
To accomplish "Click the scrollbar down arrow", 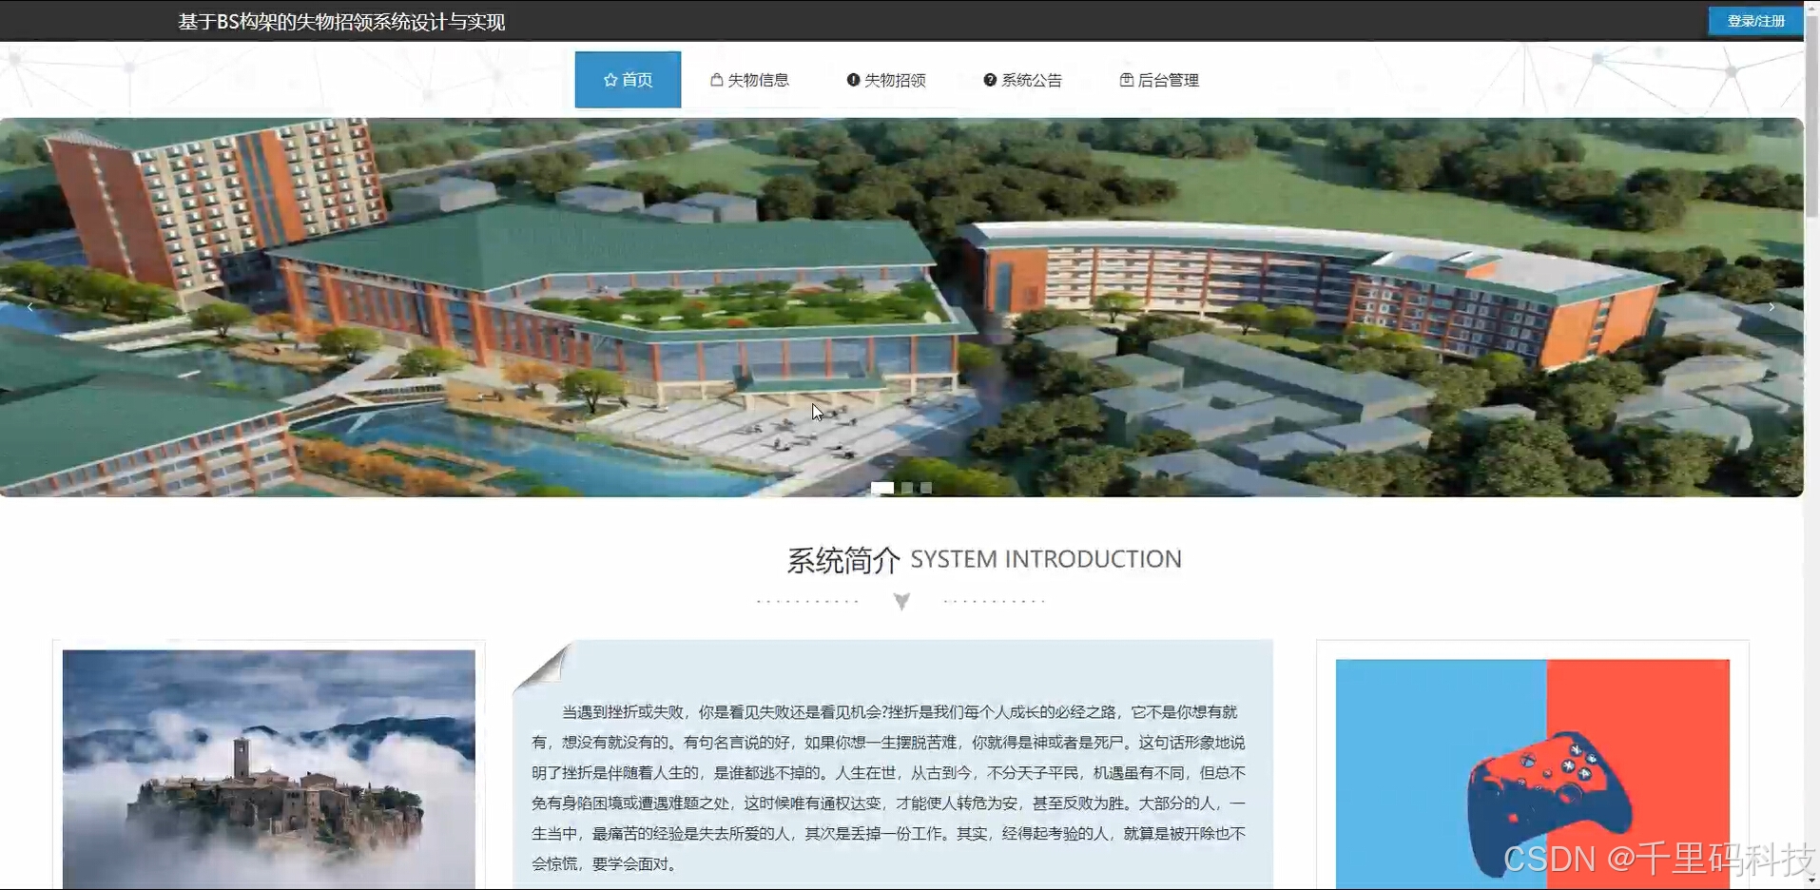I will point(1812,881).
